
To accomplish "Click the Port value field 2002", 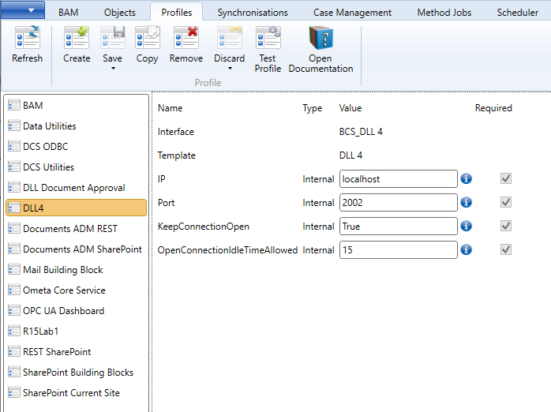I will [x=399, y=202].
